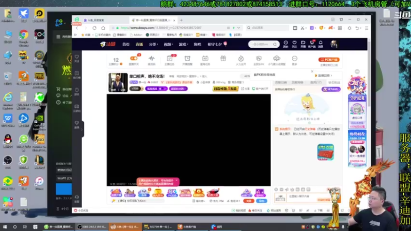
Task: Toggle the live broadcast switch
Action: point(134,59)
